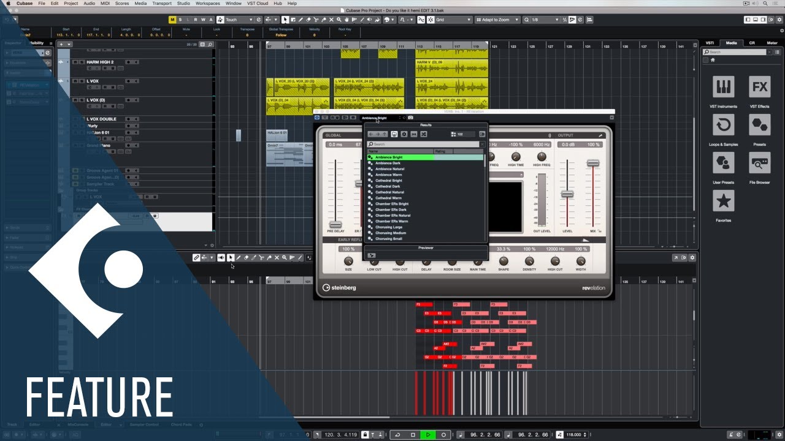Expand the plugin window options arrow
The height and width of the screenshot is (441, 785).
pyautogui.click(x=611, y=118)
